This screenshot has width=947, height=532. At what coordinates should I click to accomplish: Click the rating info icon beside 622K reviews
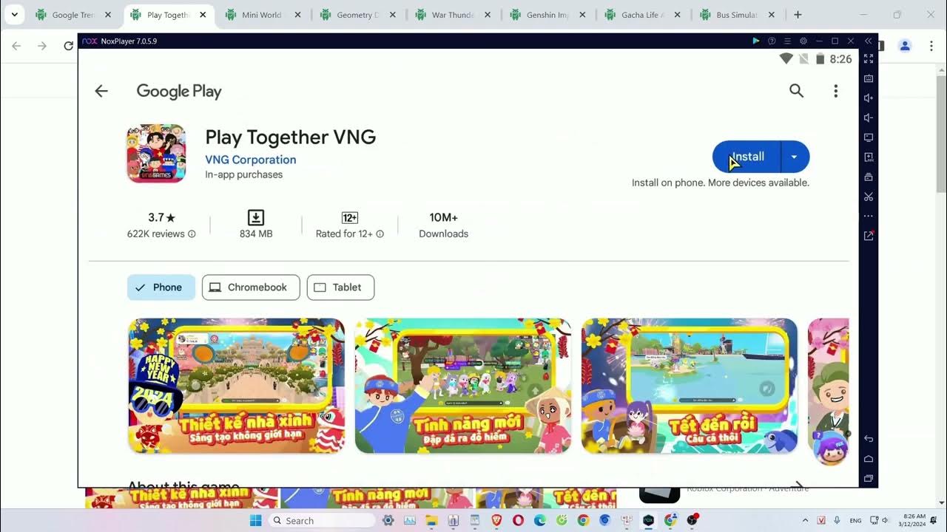[192, 234]
